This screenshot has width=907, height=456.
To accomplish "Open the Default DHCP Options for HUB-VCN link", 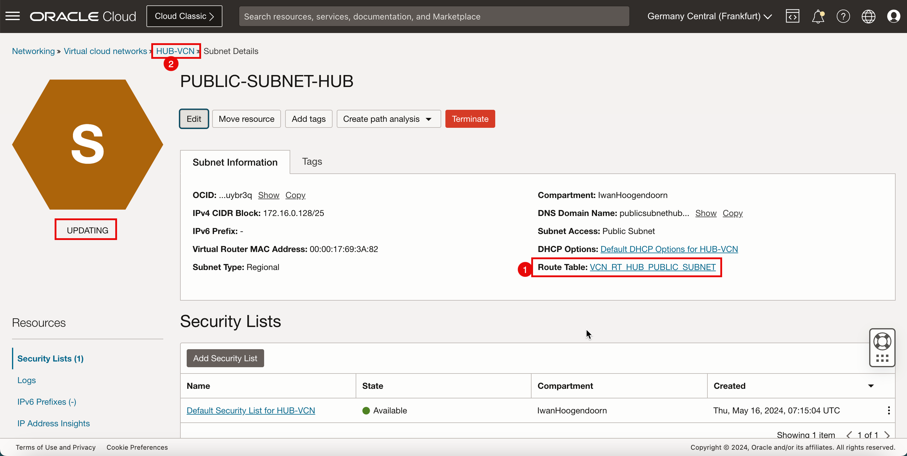I will (x=669, y=249).
